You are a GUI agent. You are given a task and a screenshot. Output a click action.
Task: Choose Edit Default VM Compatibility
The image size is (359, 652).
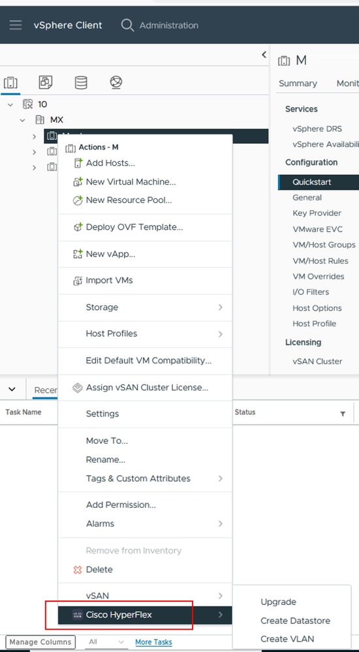pyautogui.click(x=149, y=360)
